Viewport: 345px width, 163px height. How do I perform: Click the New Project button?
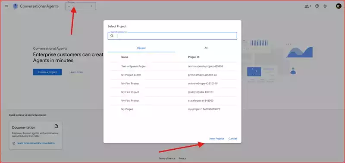point(217,139)
